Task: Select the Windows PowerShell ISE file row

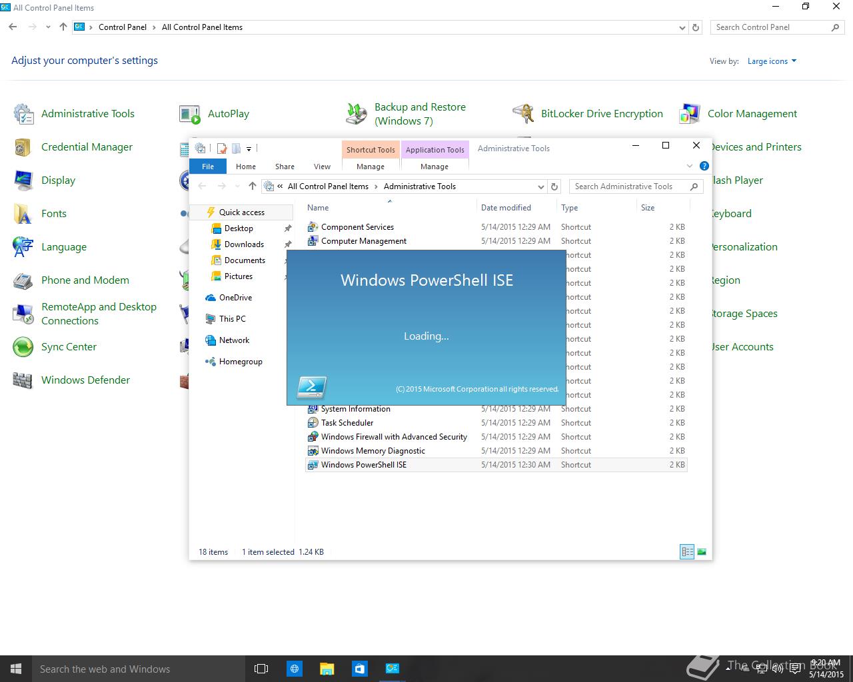Action: click(496, 465)
